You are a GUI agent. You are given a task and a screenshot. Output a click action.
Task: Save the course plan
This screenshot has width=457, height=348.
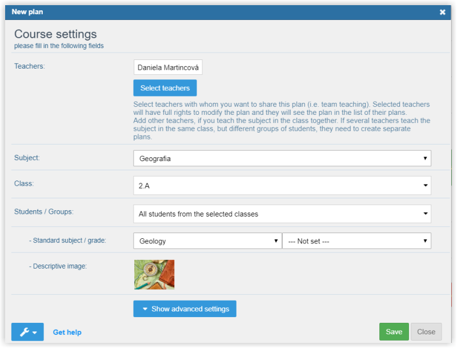click(x=394, y=331)
